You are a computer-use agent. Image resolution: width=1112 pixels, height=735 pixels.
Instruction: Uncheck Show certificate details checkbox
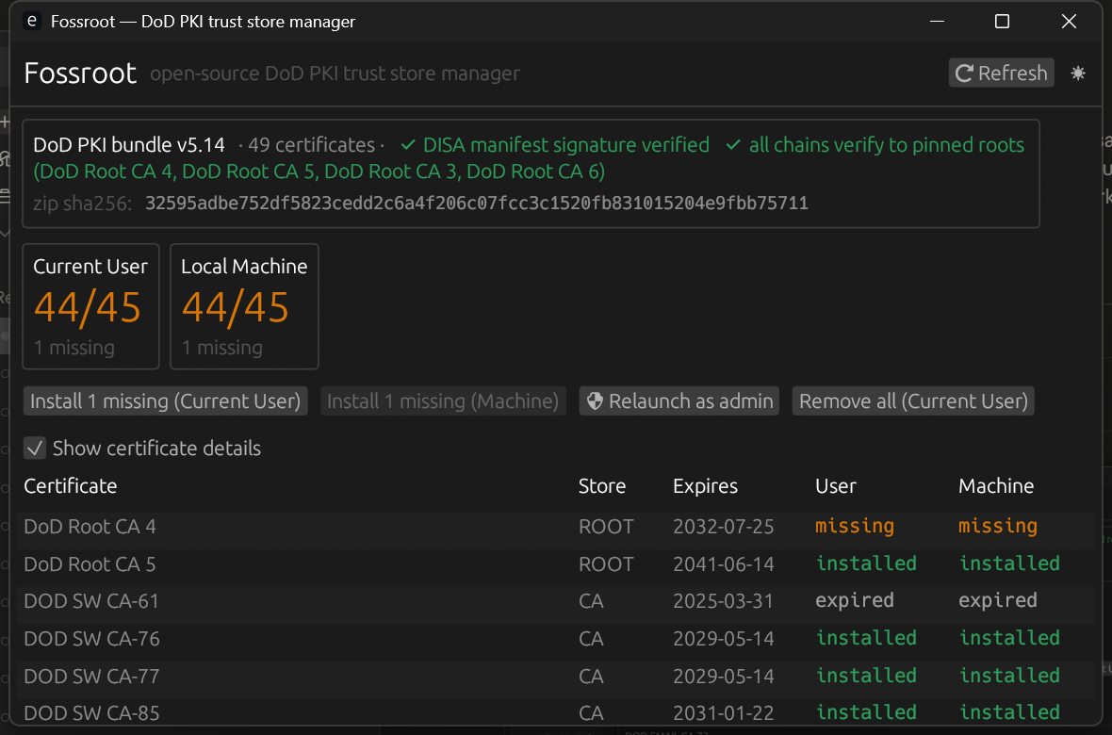(x=35, y=449)
